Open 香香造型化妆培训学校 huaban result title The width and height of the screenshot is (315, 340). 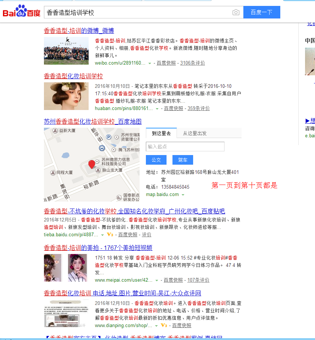pos(73,76)
